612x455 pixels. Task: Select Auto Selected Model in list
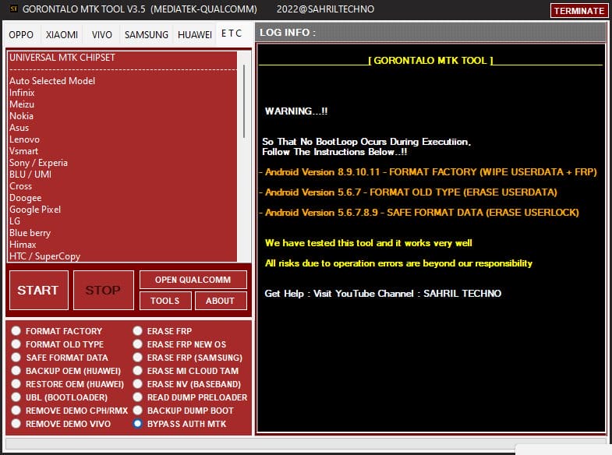pos(122,81)
